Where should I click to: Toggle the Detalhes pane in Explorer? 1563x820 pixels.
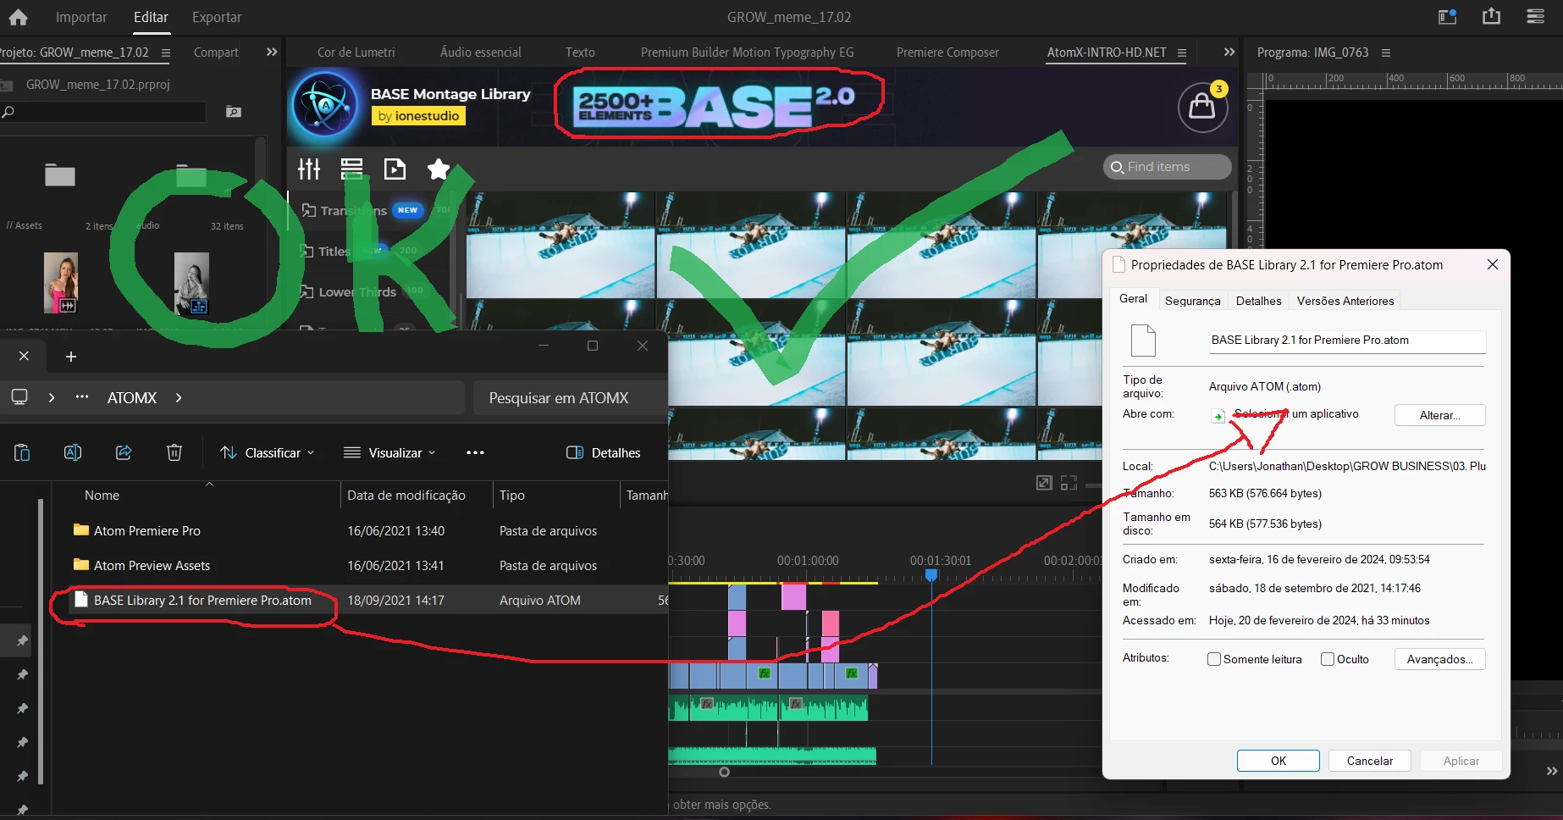(x=603, y=452)
